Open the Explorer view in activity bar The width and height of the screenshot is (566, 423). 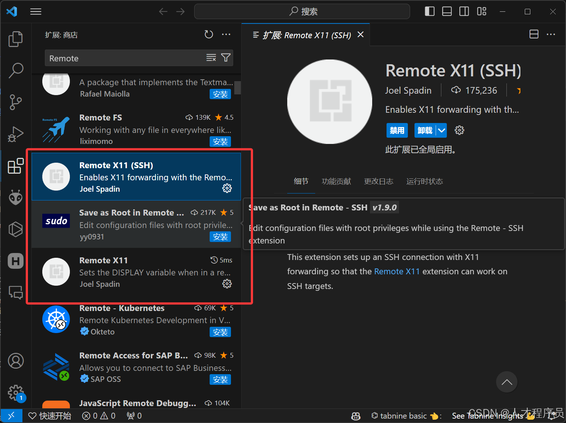tap(15, 39)
